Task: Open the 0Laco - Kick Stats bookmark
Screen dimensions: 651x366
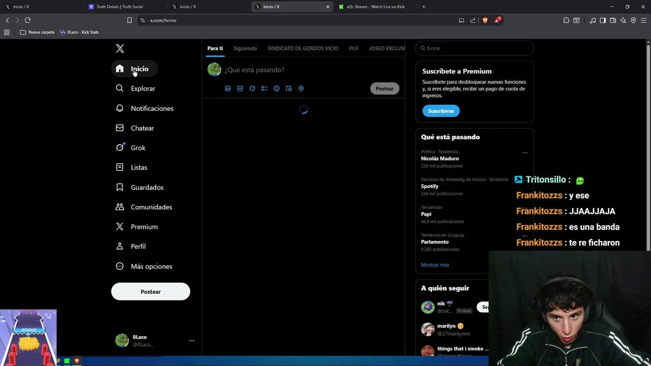Action: (x=79, y=32)
